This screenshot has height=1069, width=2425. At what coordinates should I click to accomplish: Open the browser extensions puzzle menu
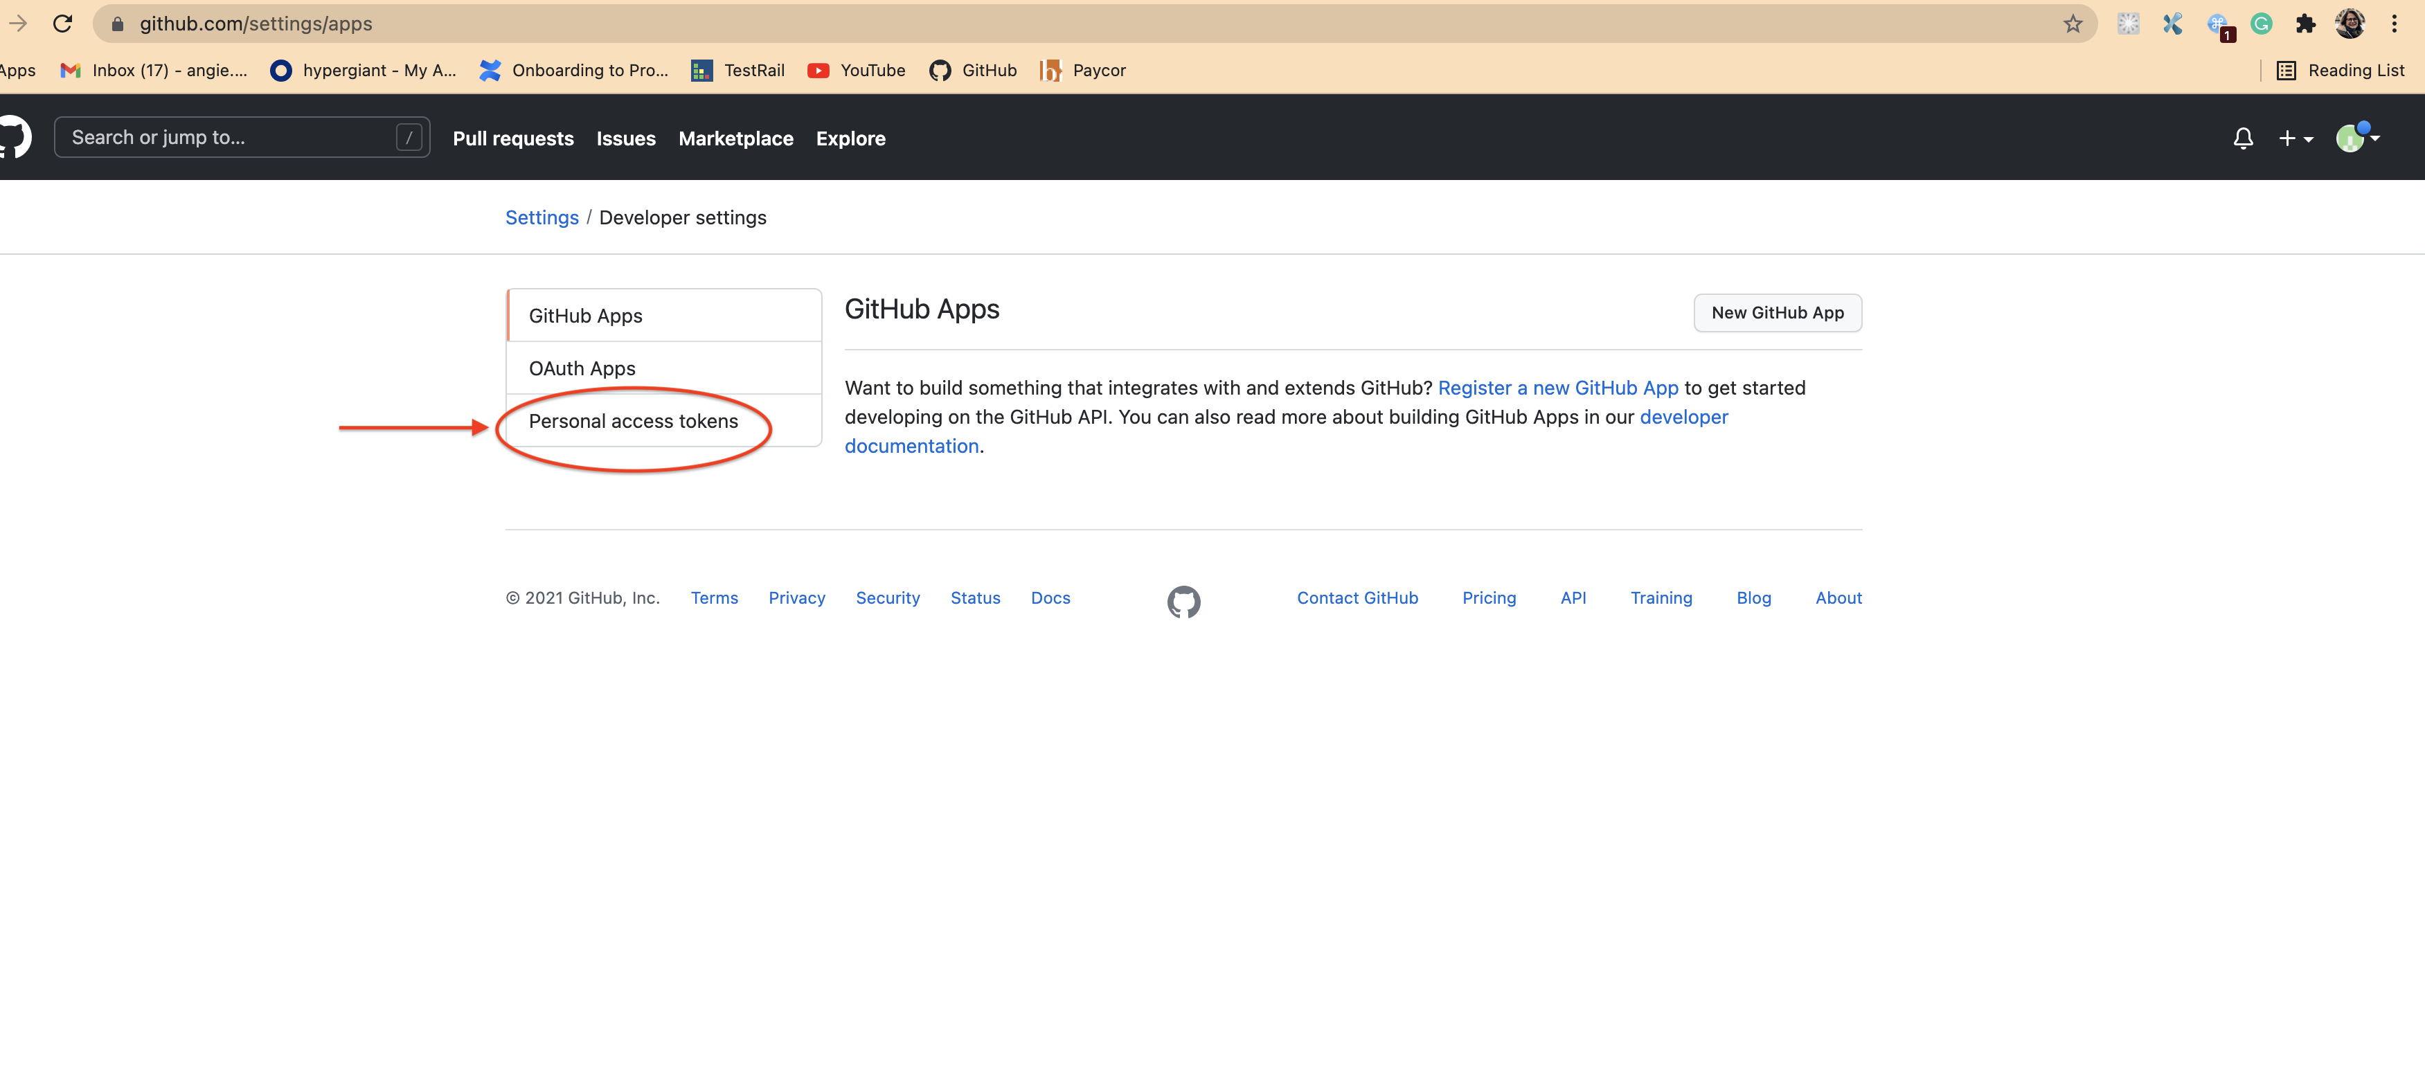pyautogui.click(x=2305, y=24)
